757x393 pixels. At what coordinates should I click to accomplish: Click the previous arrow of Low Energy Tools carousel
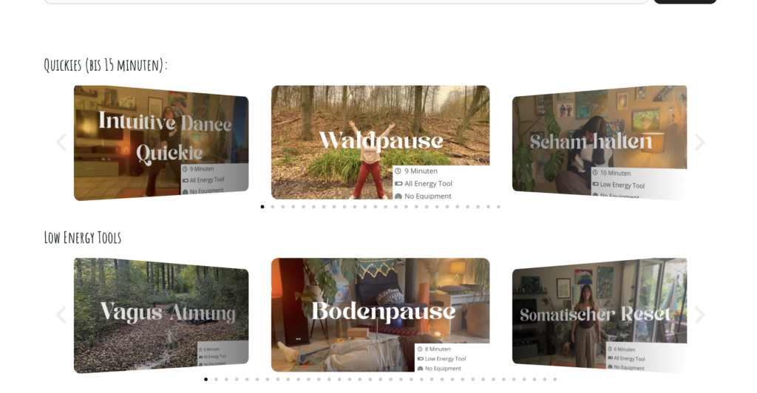pyautogui.click(x=61, y=315)
